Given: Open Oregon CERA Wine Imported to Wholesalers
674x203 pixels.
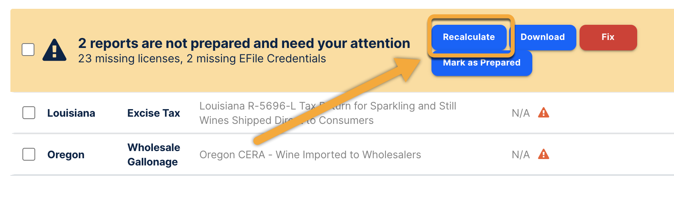Looking at the screenshot, I should 310,155.
